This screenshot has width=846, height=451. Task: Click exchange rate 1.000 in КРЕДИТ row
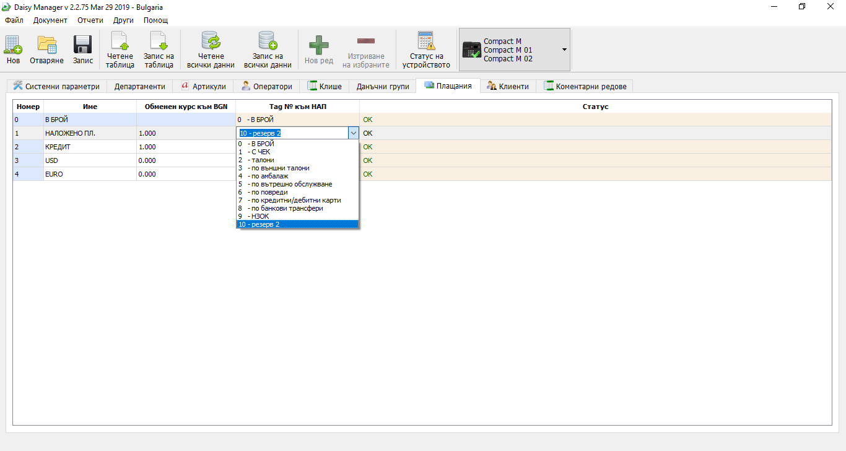click(186, 147)
